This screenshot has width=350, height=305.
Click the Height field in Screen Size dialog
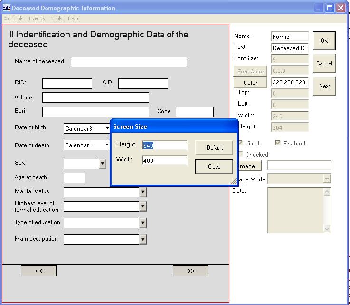pyautogui.click(x=164, y=145)
